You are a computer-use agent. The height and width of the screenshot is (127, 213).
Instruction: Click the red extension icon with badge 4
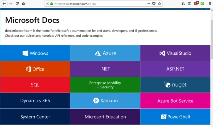(x=196, y=3)
